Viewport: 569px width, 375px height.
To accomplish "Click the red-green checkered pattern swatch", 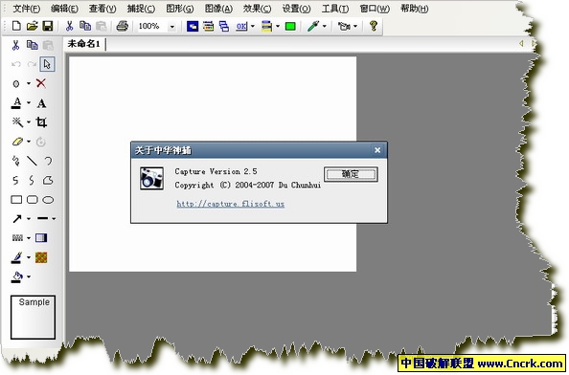I will [41, 257].
